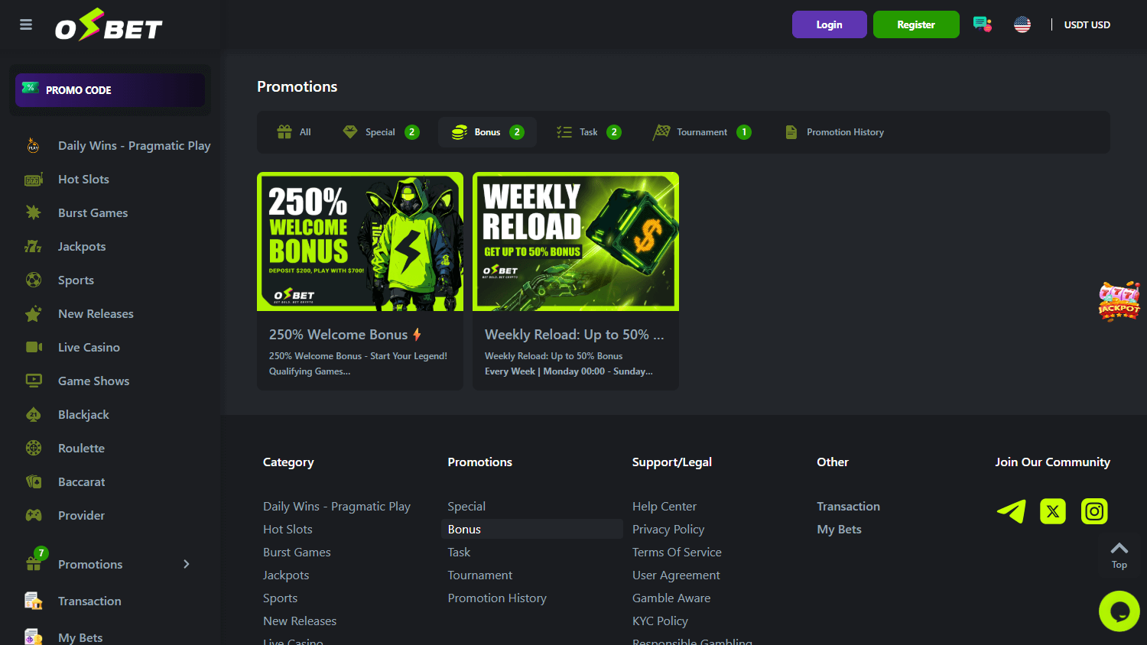The height and width of the screenshot is (645, 1147).
Task: Open live chat support from the header
Action: coord(982,24)
